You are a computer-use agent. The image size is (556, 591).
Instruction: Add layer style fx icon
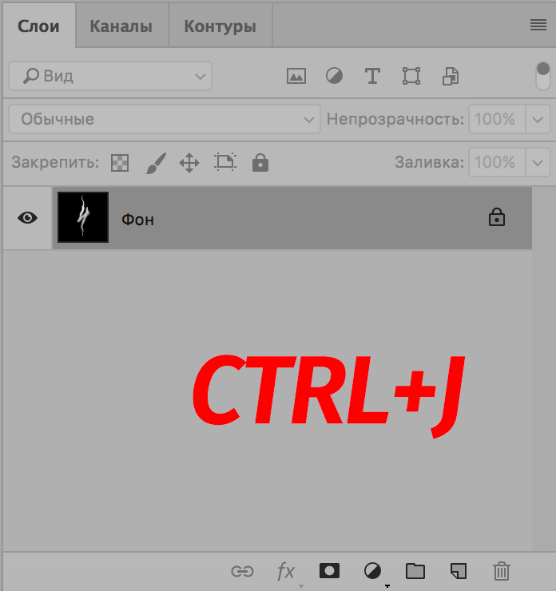pyautogui.click(x=286, y=571)
